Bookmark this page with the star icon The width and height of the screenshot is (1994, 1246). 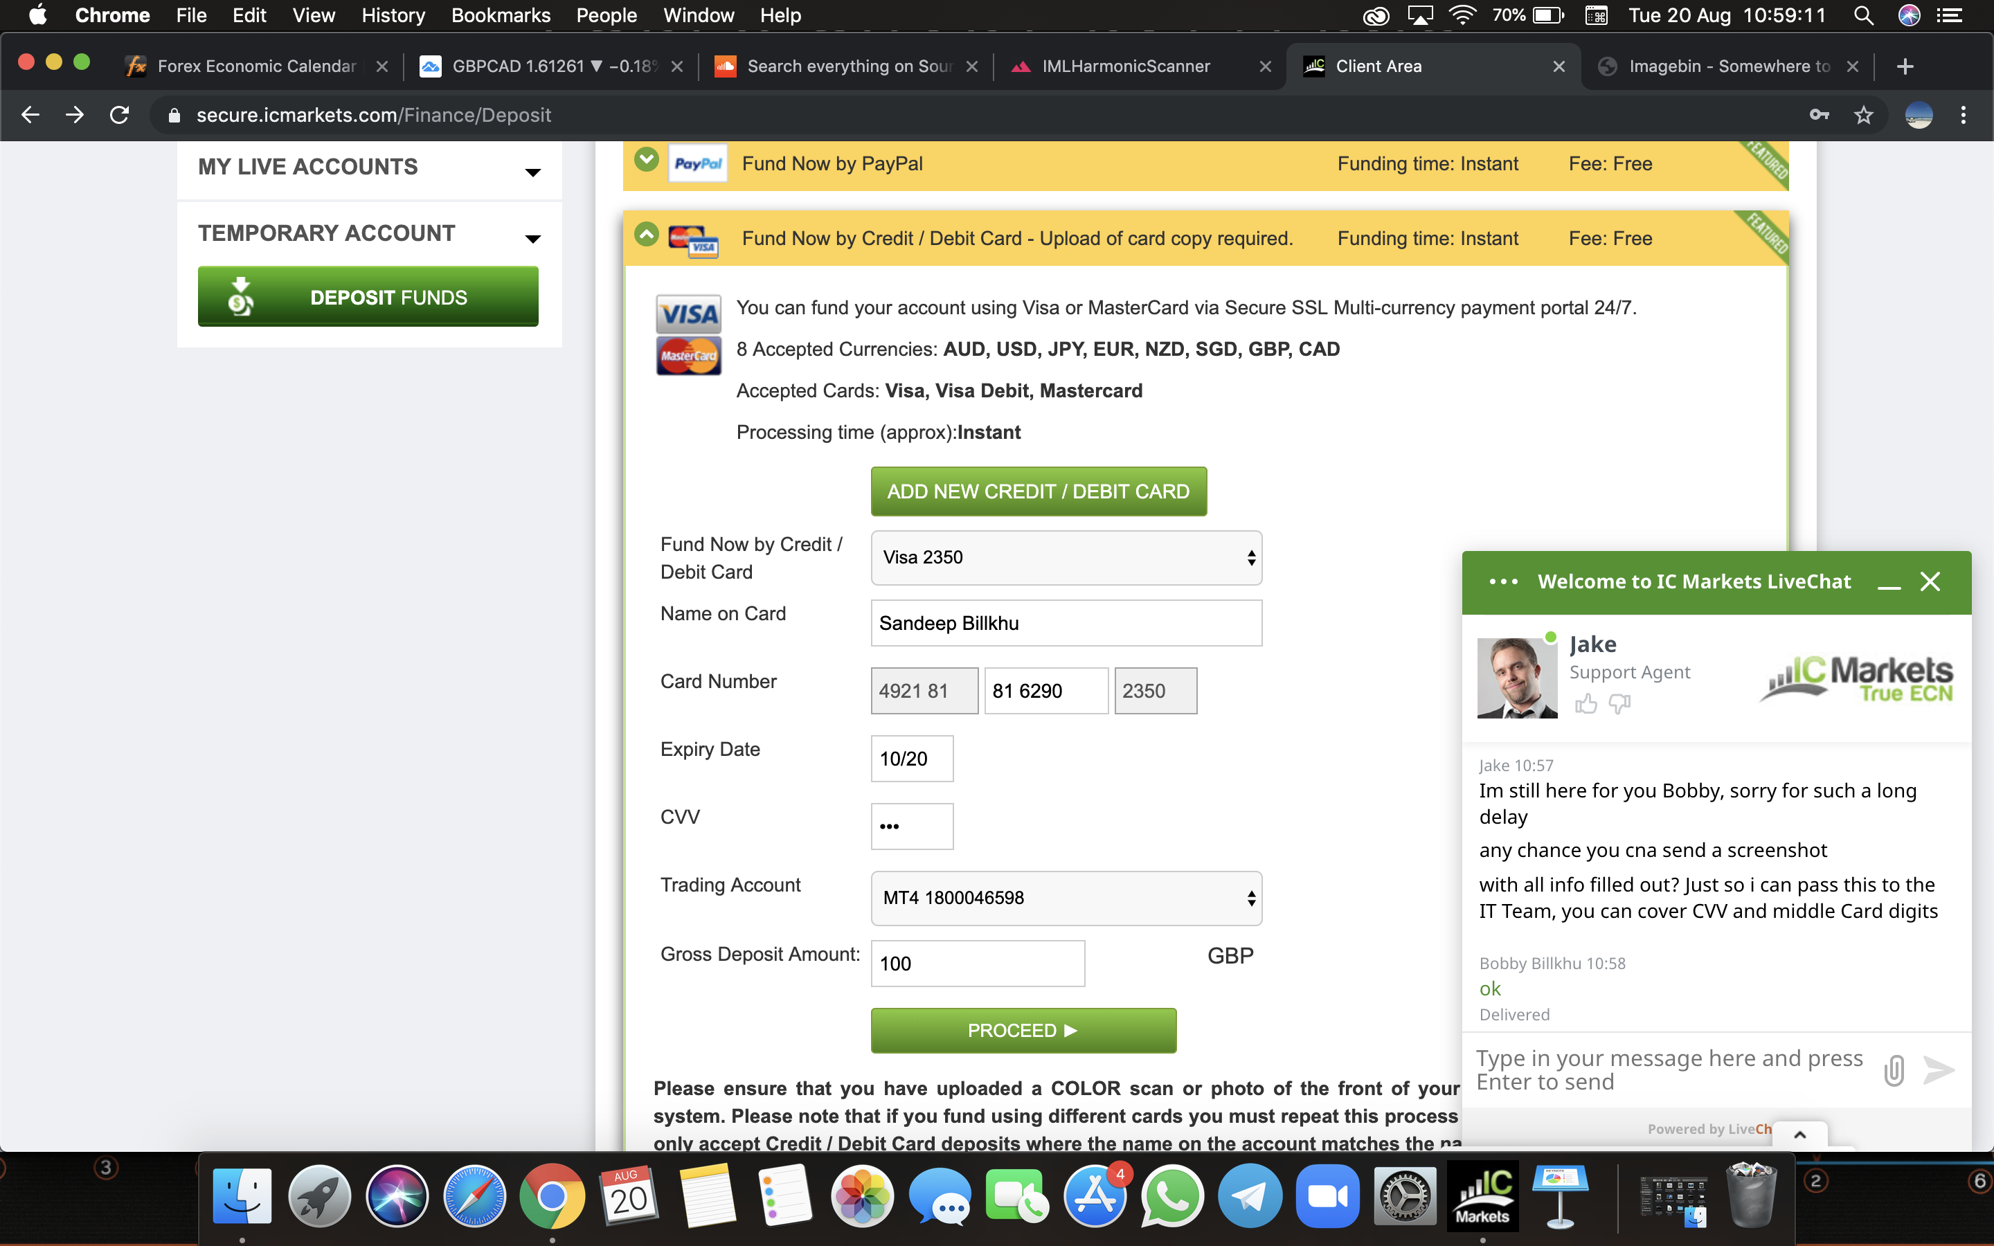(x=1864, y=116)
